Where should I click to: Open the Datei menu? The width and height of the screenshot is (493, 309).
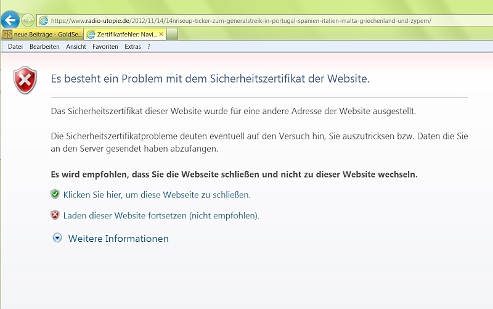(15, 47)
